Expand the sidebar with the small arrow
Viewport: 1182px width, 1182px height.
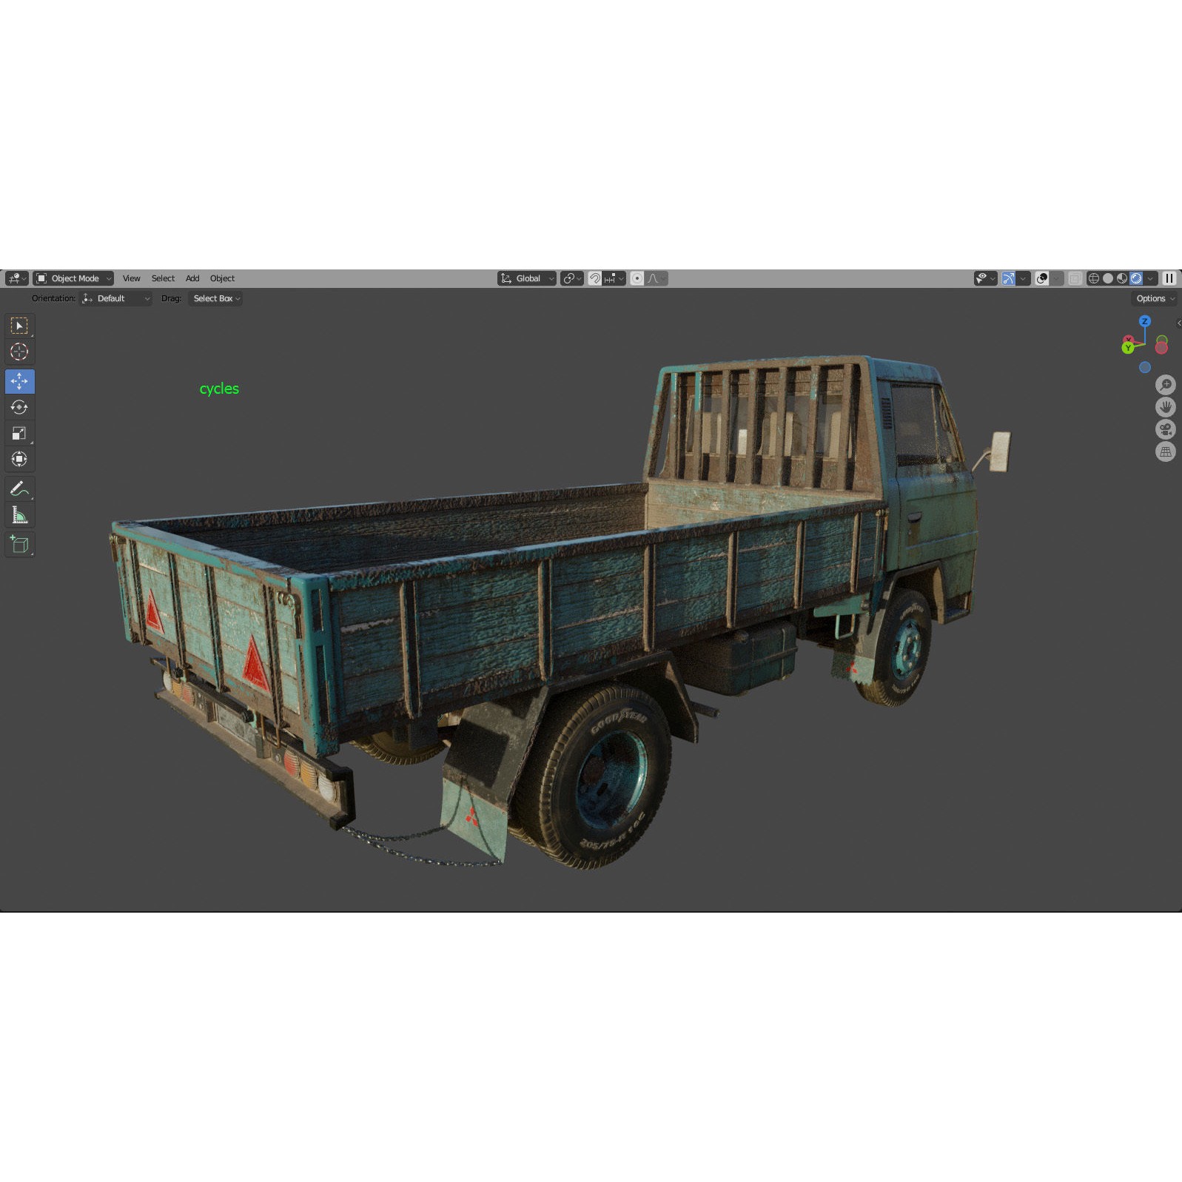pyautogui.click(x=1178, y=323)
